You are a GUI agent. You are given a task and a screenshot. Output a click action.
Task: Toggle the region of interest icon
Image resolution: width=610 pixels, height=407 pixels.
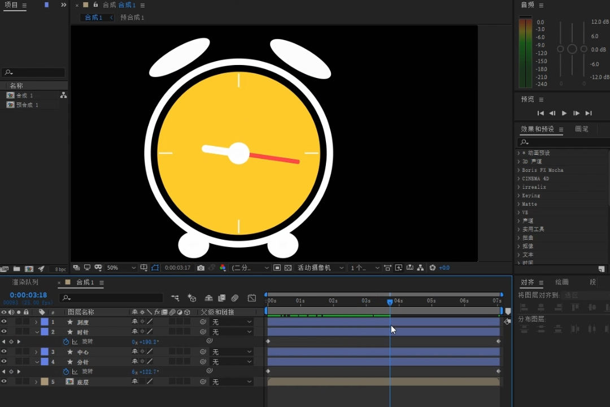277,268
